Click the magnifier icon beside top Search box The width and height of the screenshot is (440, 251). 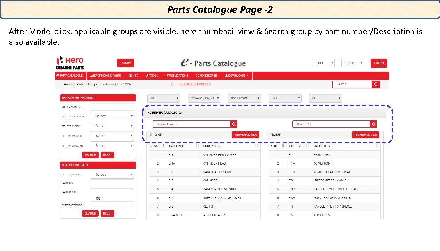click(376, 84)
